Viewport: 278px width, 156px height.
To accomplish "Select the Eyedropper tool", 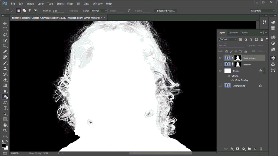I will [x=5, y=52].
